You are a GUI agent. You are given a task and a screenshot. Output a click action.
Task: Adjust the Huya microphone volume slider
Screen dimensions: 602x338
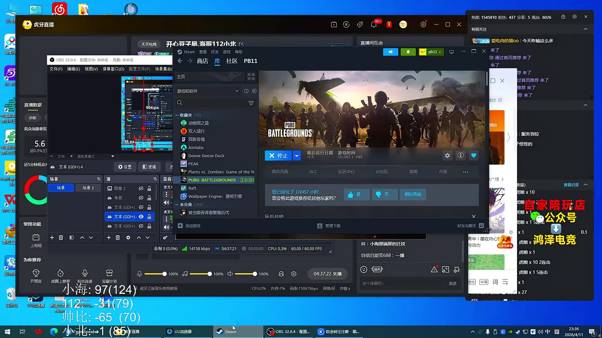coord(164,274)
